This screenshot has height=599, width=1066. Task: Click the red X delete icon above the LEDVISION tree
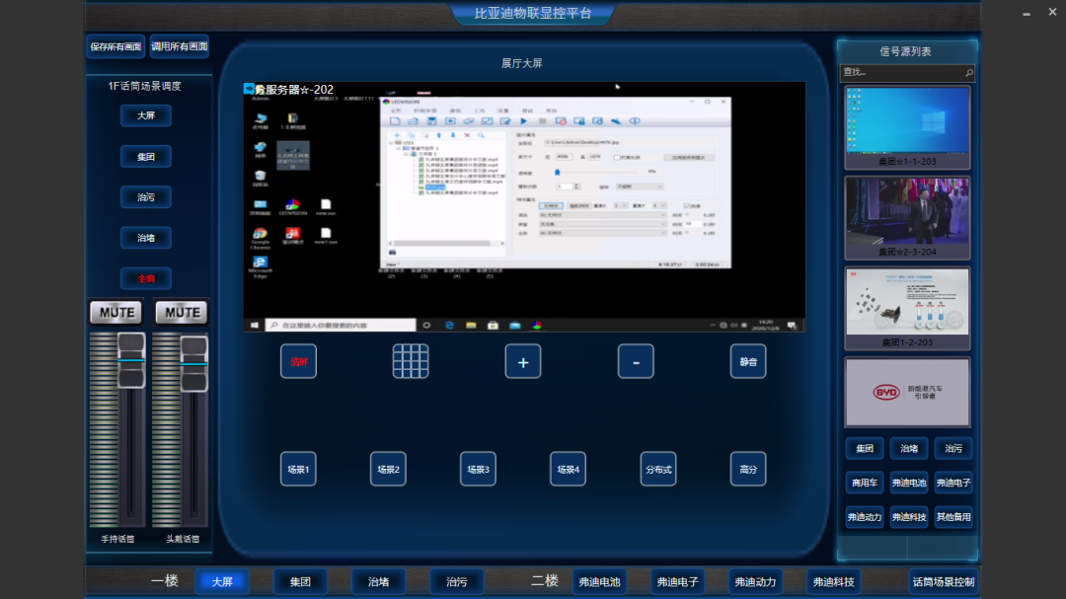(x=467, y=135)
